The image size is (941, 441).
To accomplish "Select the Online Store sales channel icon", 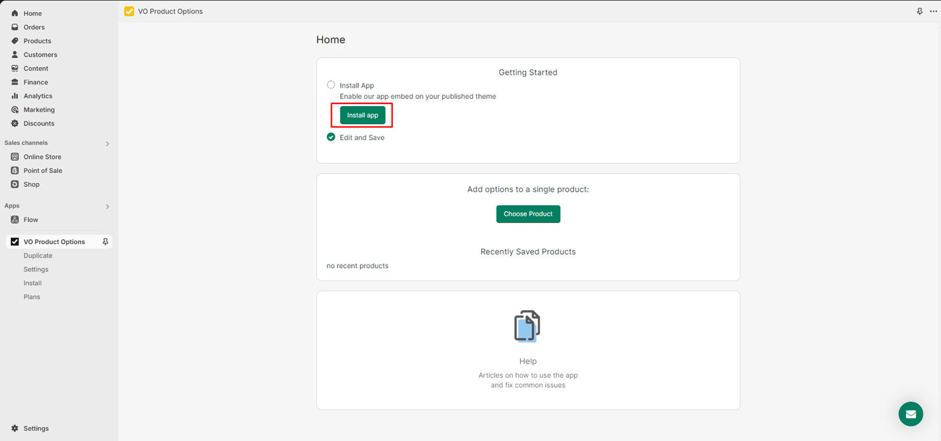I will (x=14, y=157).
